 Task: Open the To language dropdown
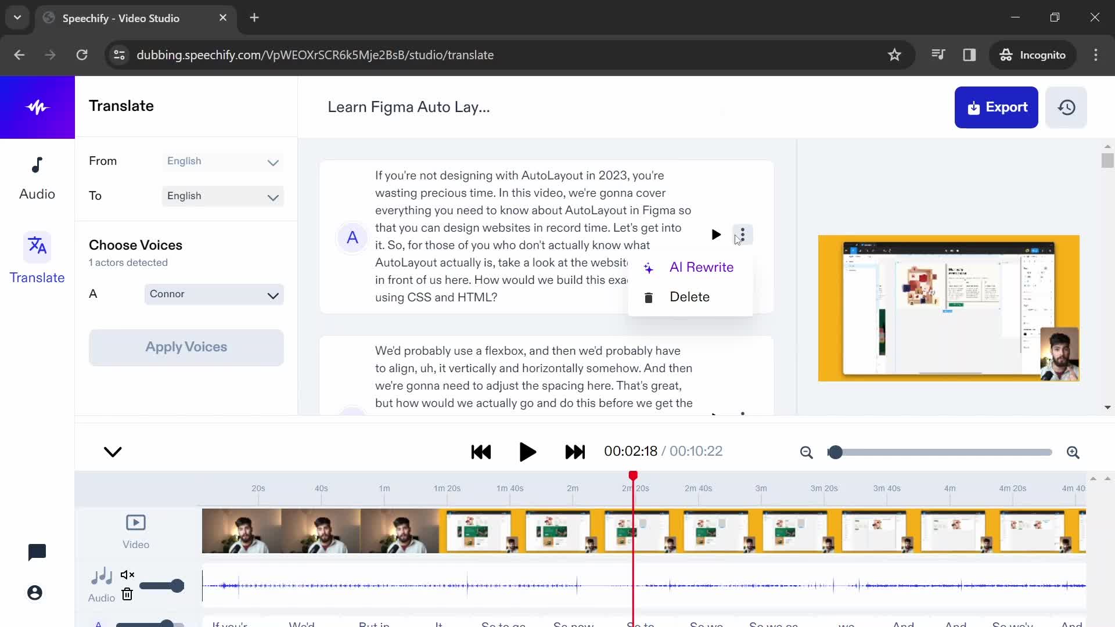(222, 196)
